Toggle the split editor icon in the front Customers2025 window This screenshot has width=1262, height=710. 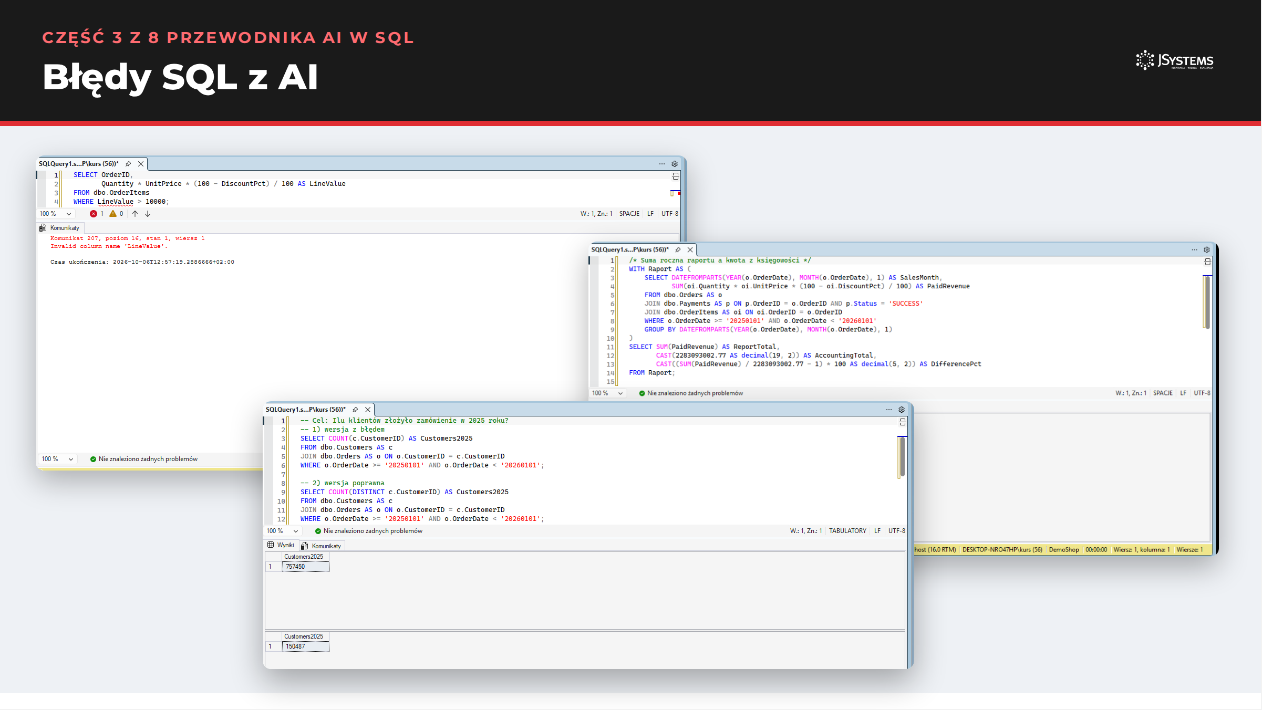tap(903, 422)
